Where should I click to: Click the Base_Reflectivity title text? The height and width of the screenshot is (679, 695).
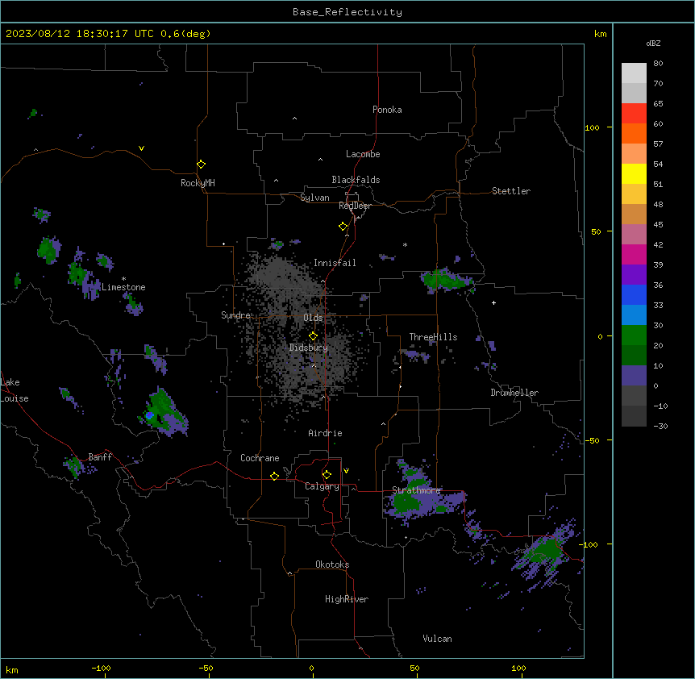[347, 12]
